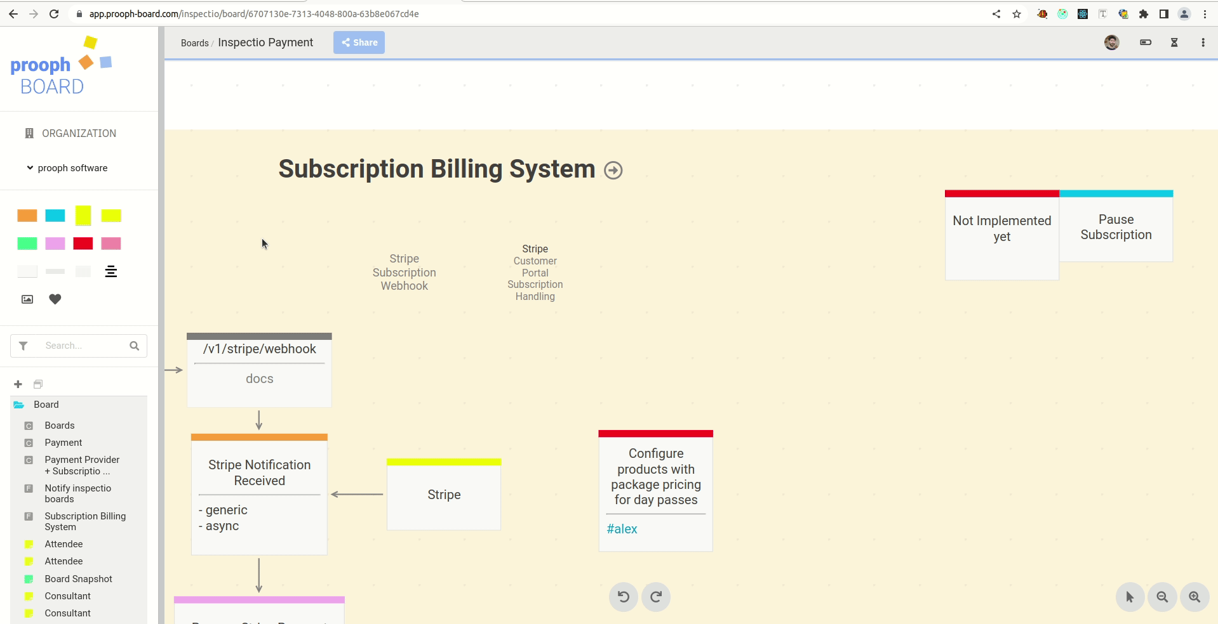The image size is (1218, 624).
Task: Select the centered text element tool
Action: pyautogui.click(x=111, y=271)
